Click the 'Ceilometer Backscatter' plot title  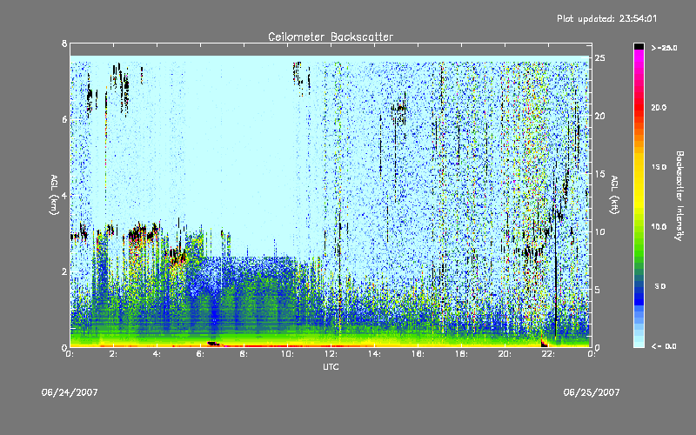click(331, 37)
